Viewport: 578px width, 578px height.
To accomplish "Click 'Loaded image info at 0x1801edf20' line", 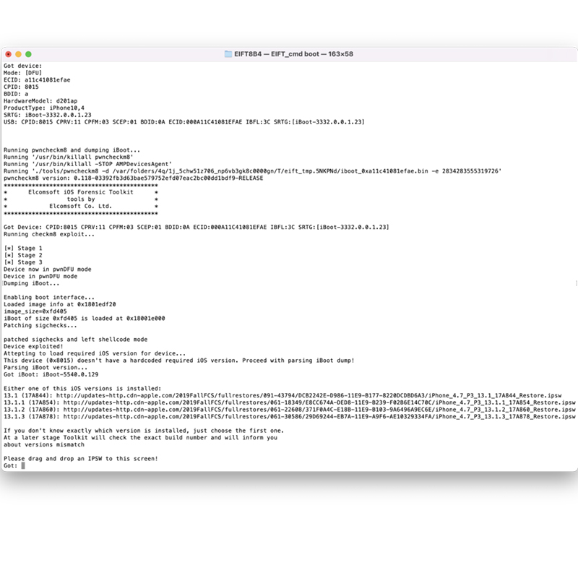I will click(60, 304).
